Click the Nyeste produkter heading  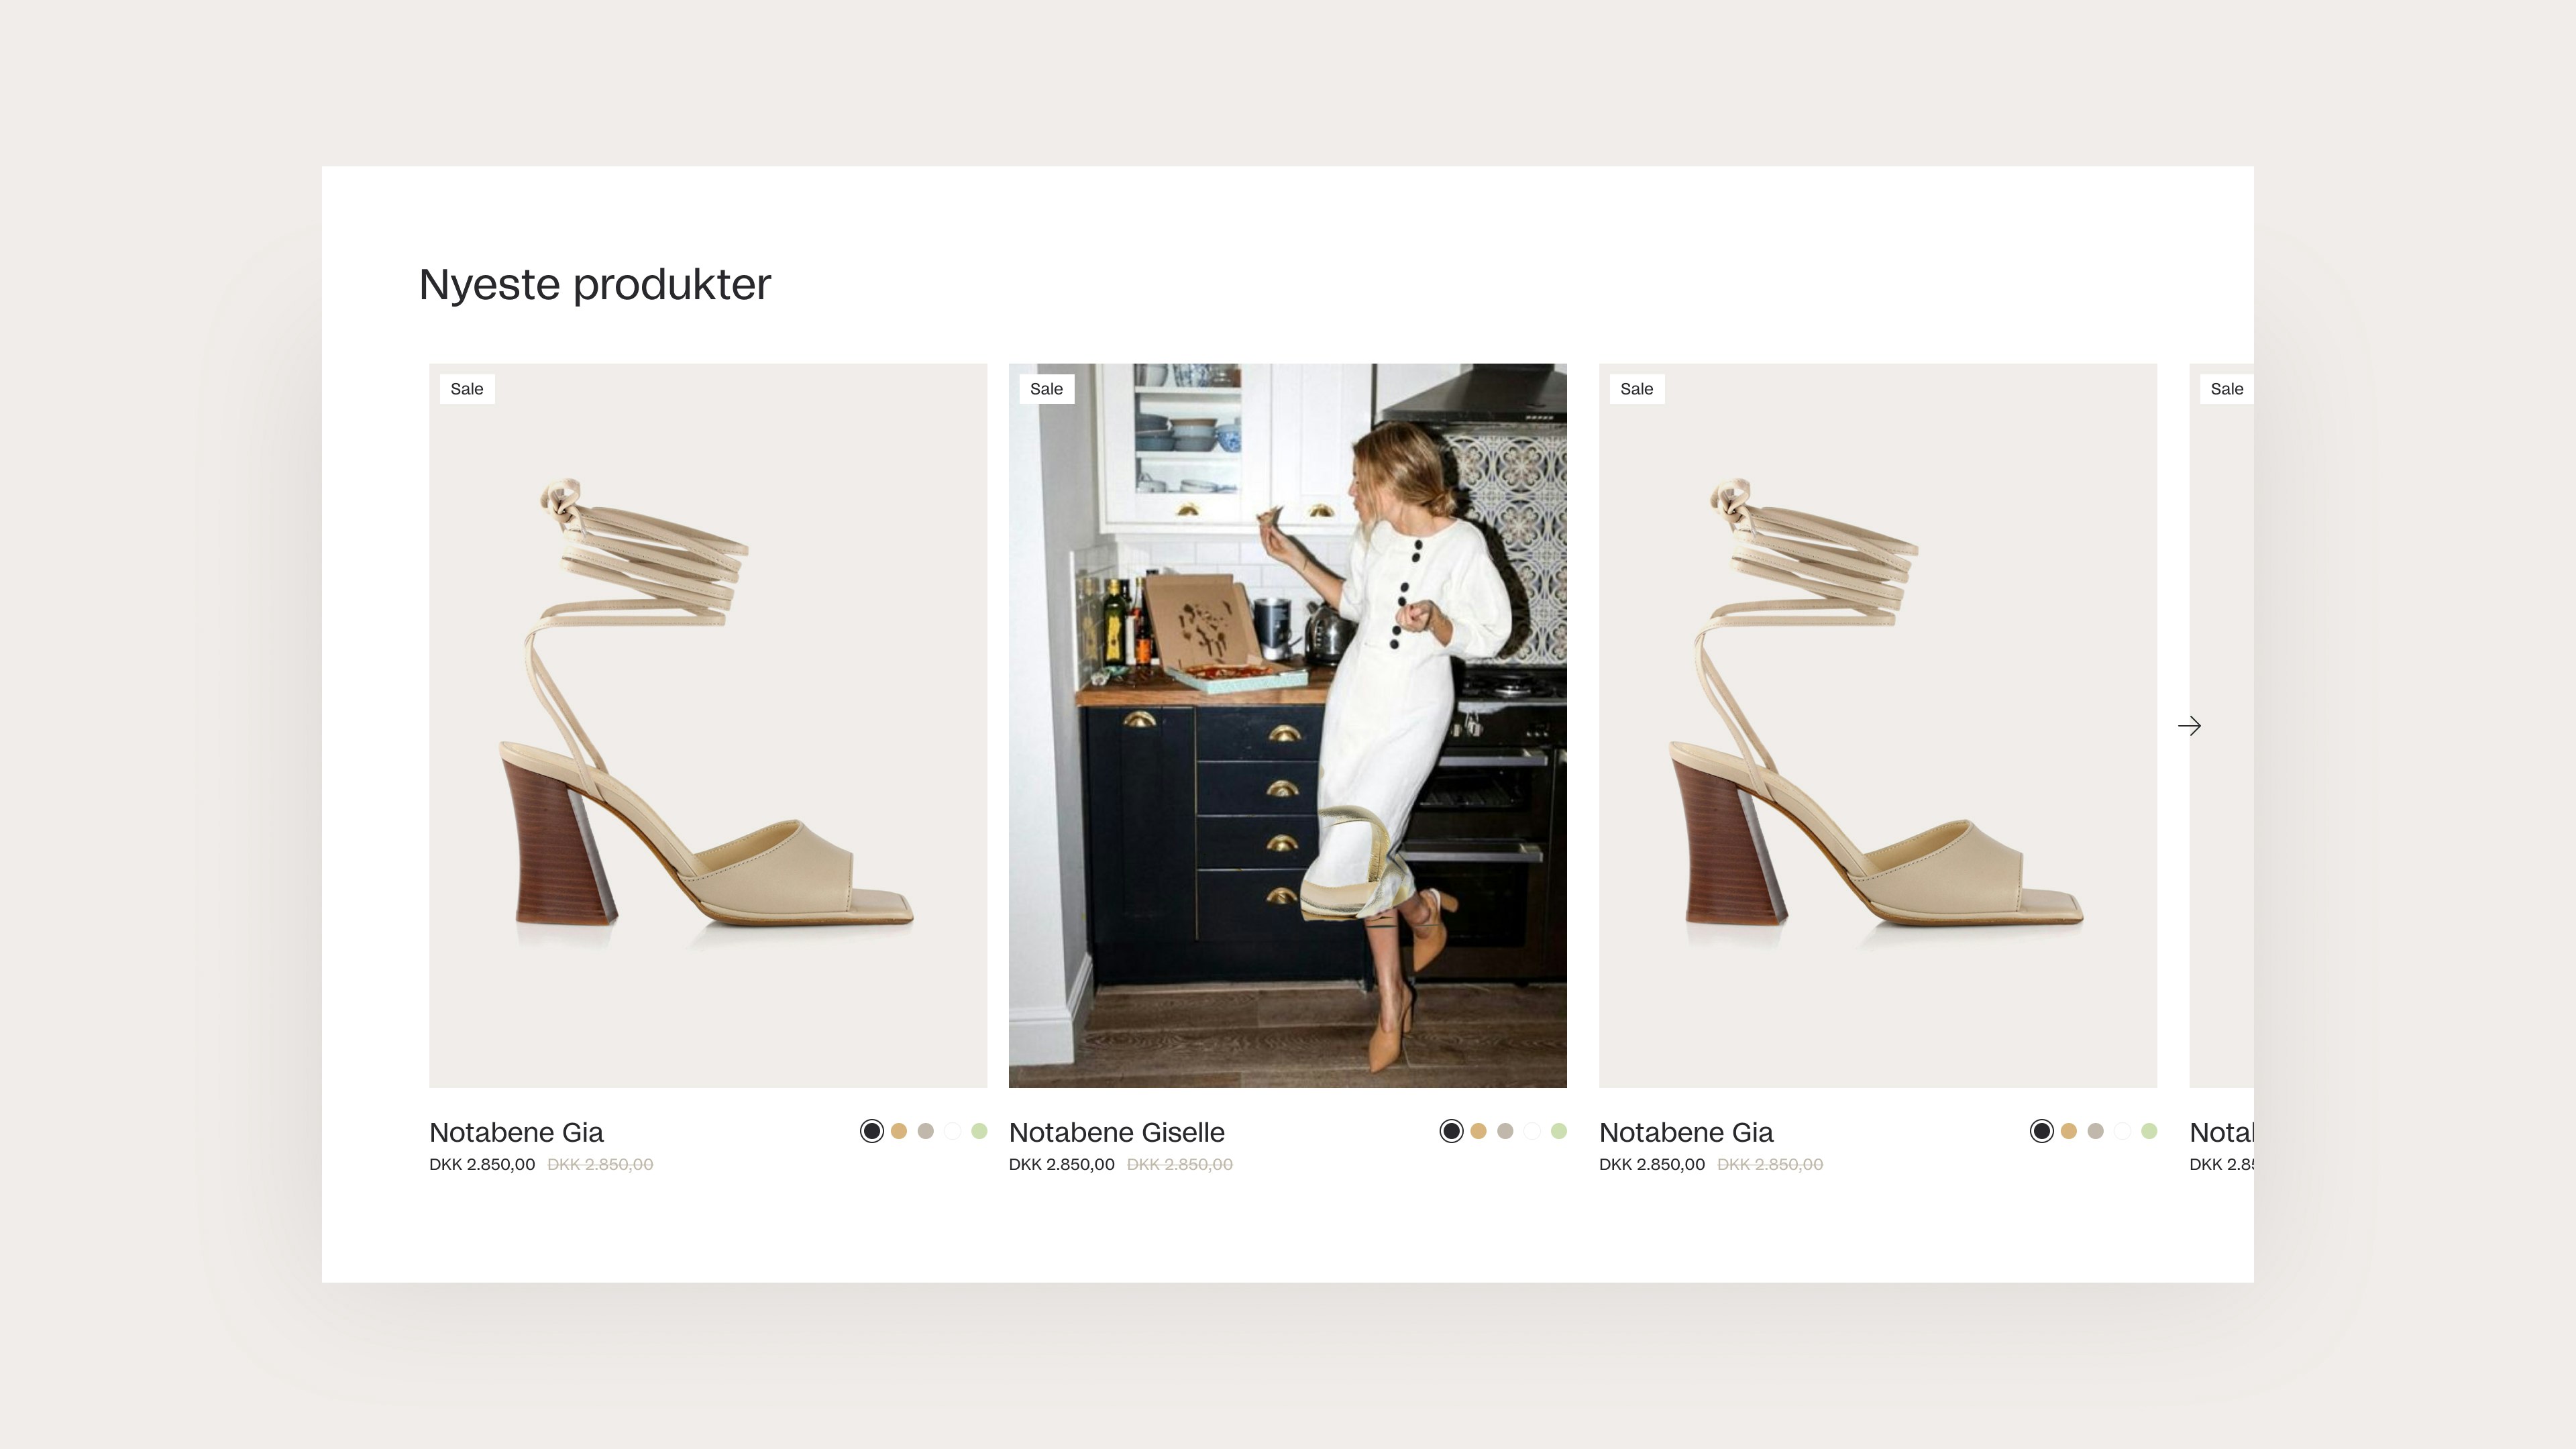point(595,285)
